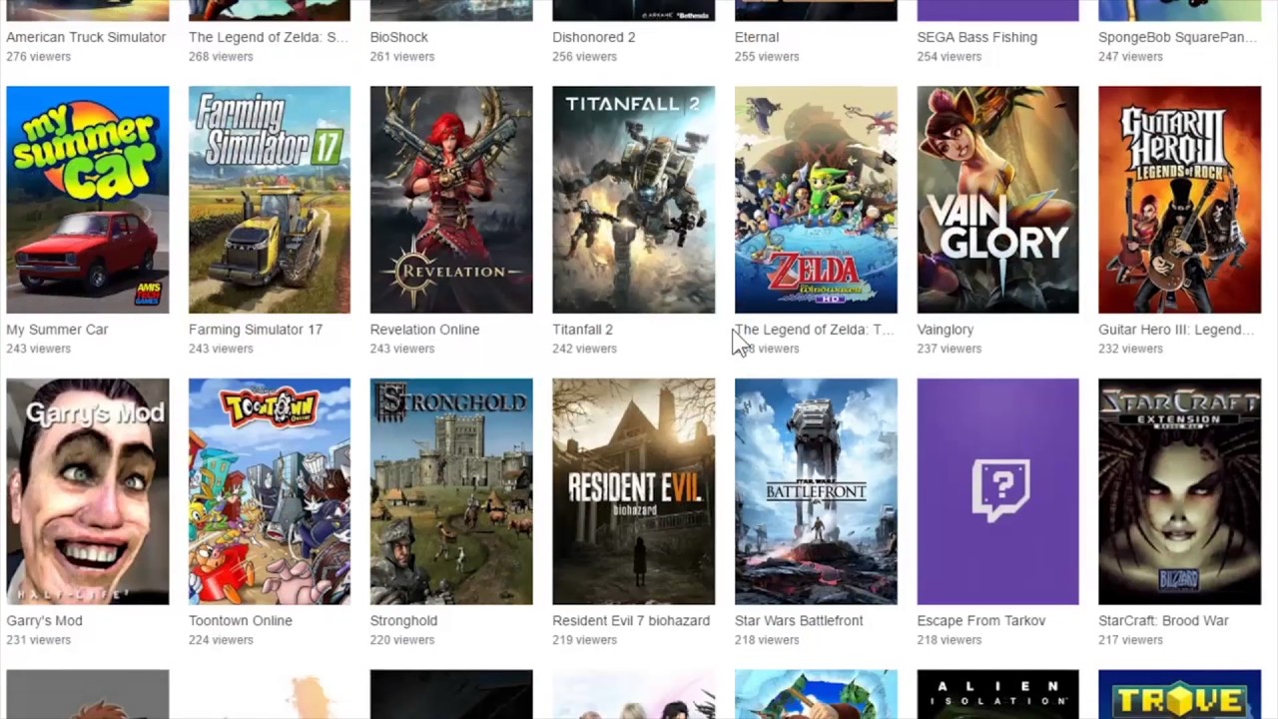The width and height of the screenshot is (1278, 719).
Task: Select the Revelation Online cover art
Action: [x=451, y=200]
